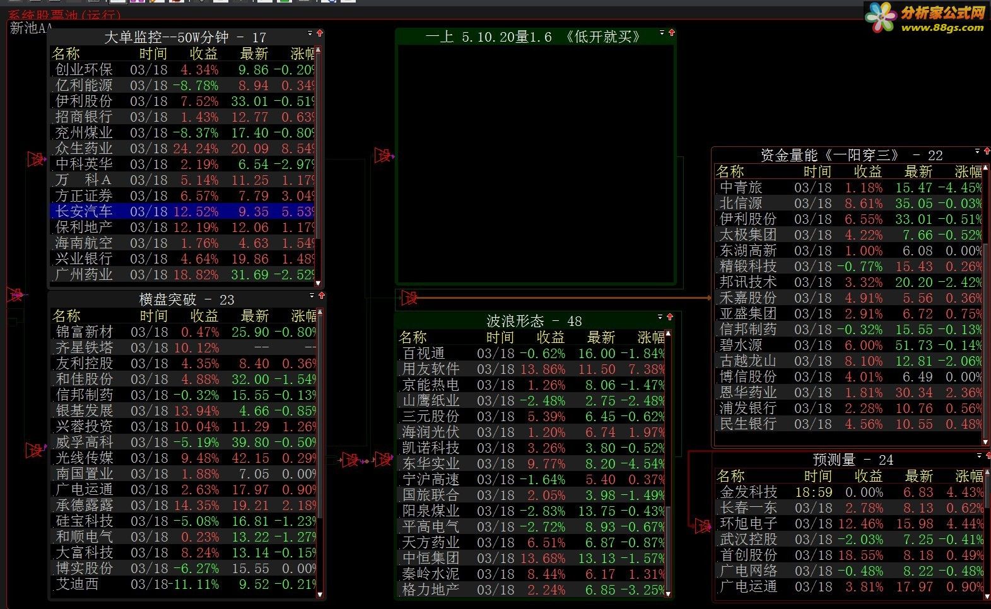This screenshot has height=609, width=991.
Task: Click red up-arrow icon of 《低开就买》 panel
Action: point(671,32)
